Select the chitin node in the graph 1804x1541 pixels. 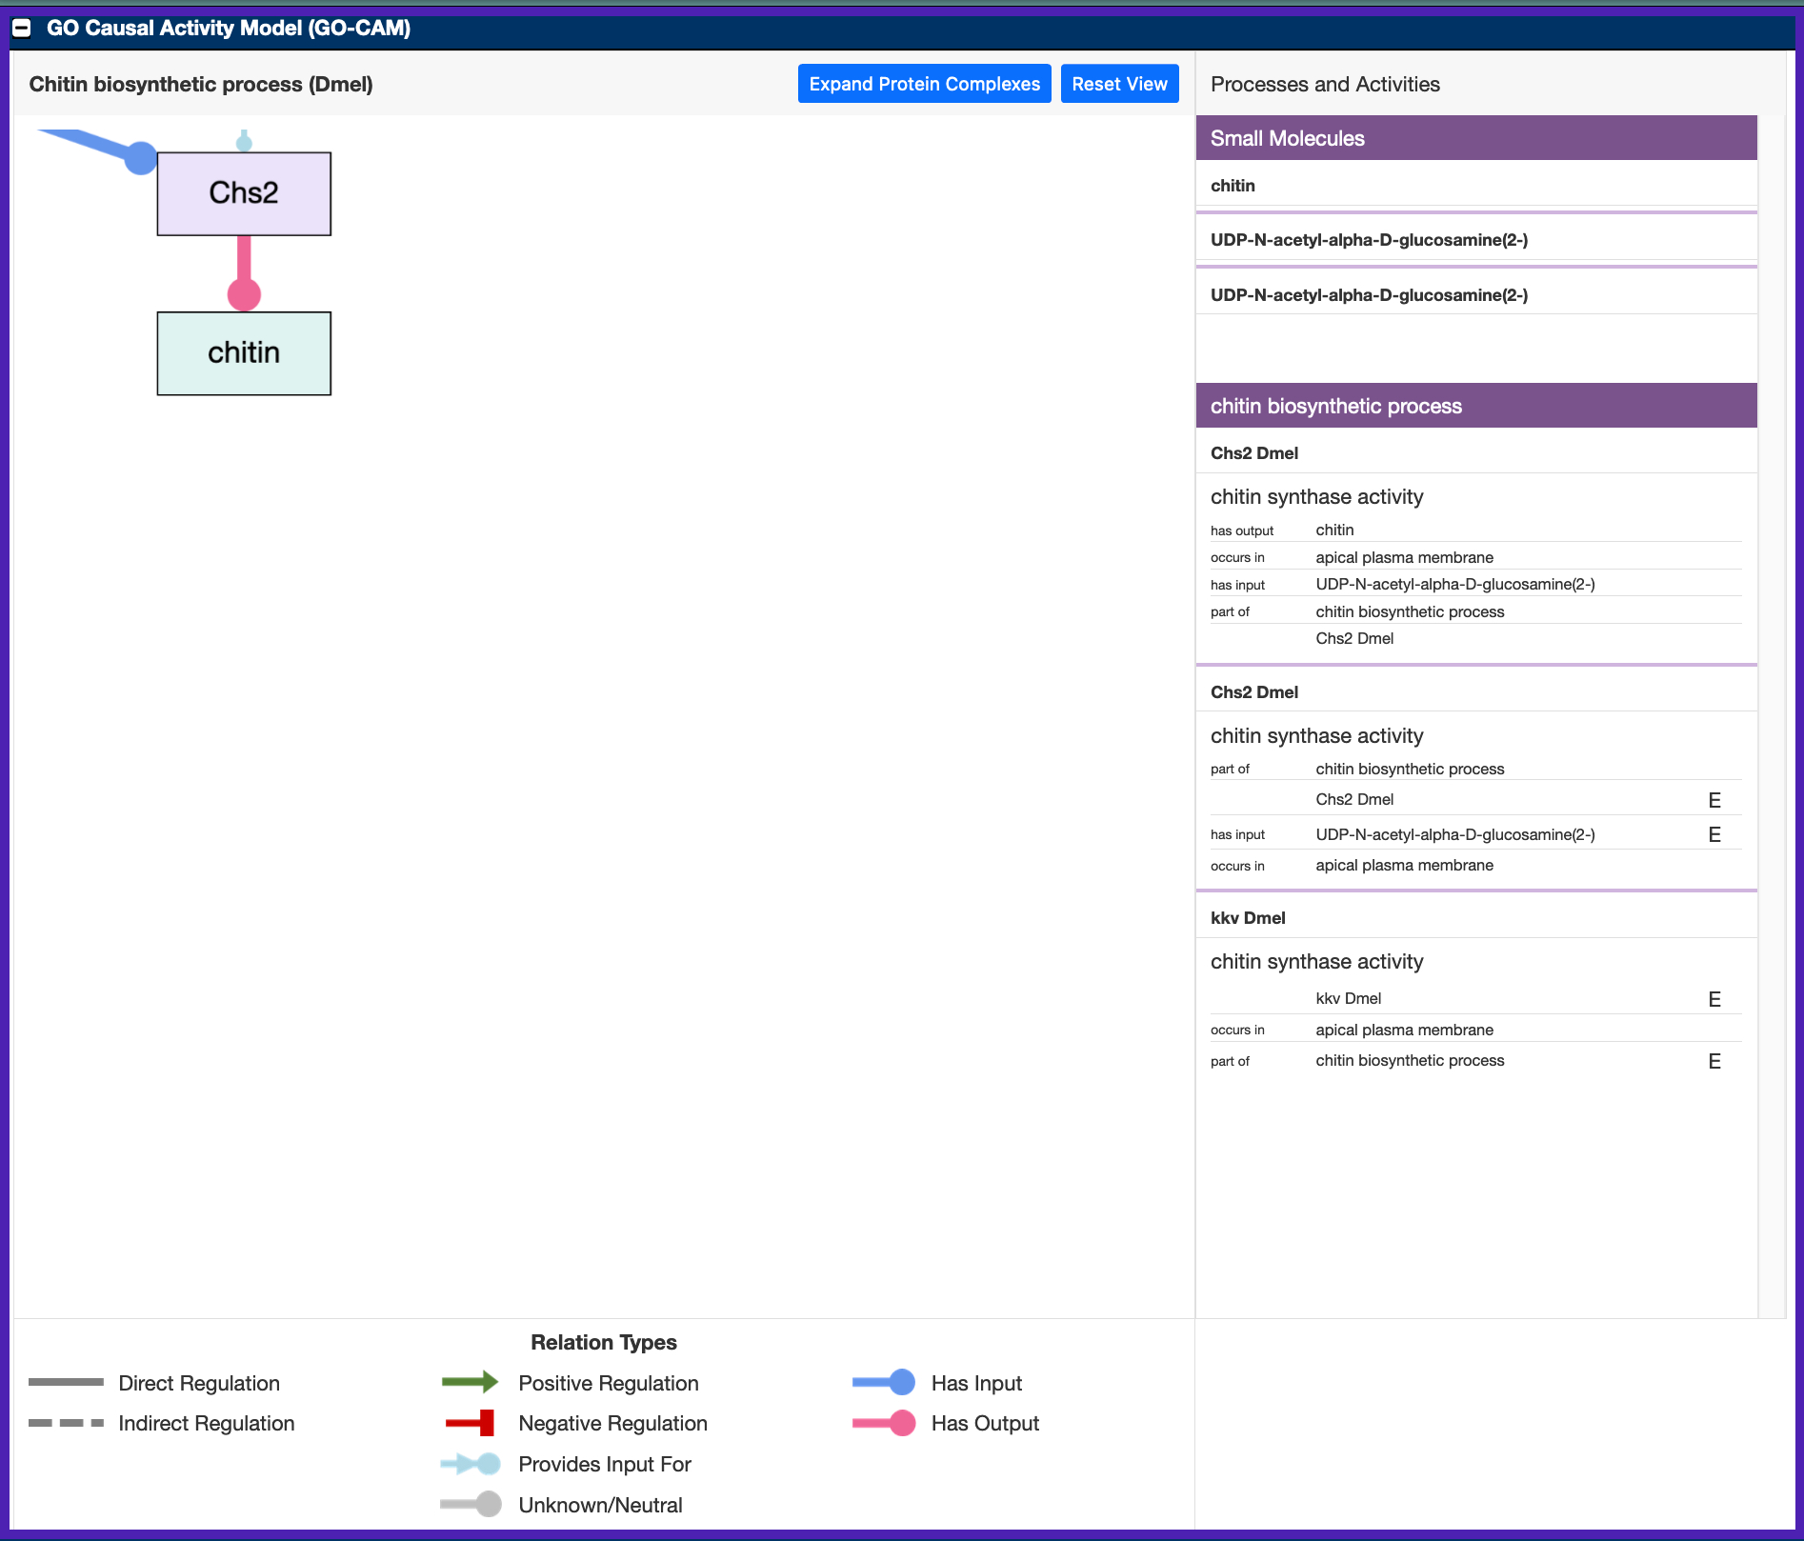click(244, 353)
